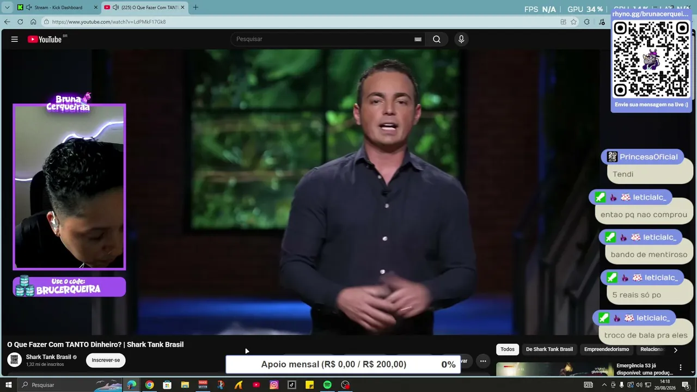Open a new browser tab

click(195, 8)
